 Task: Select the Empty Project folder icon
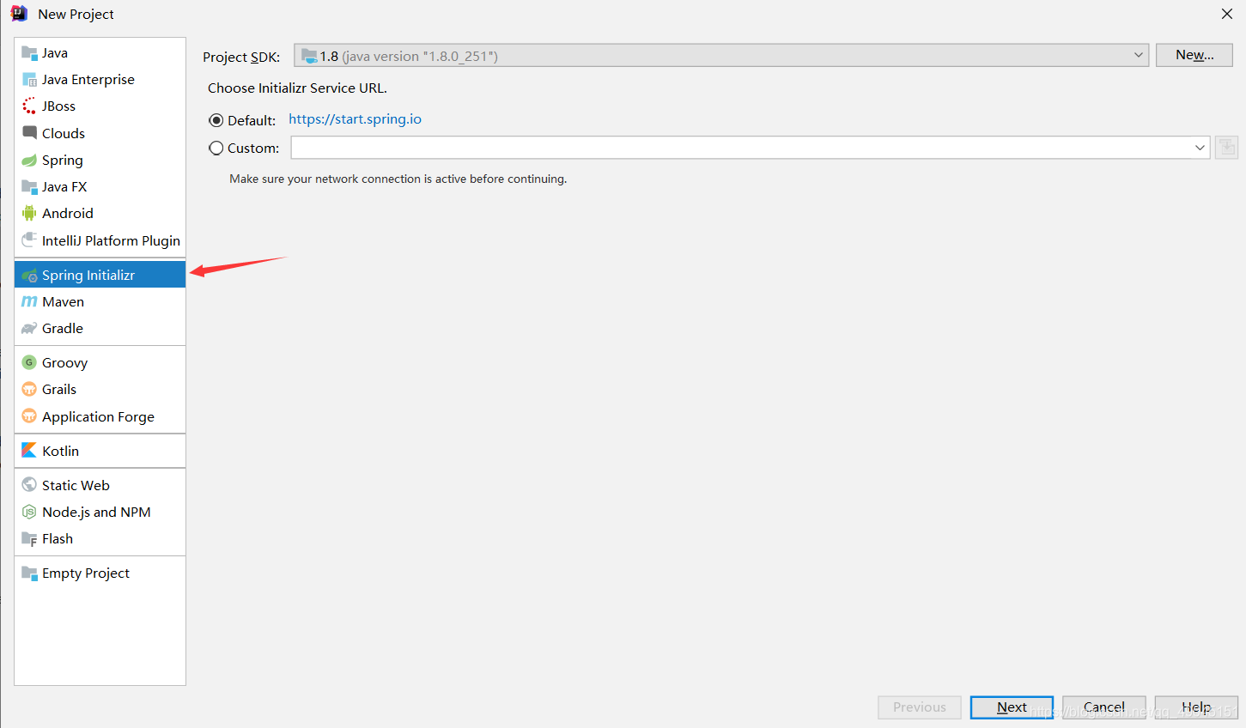tap(29, 573)
